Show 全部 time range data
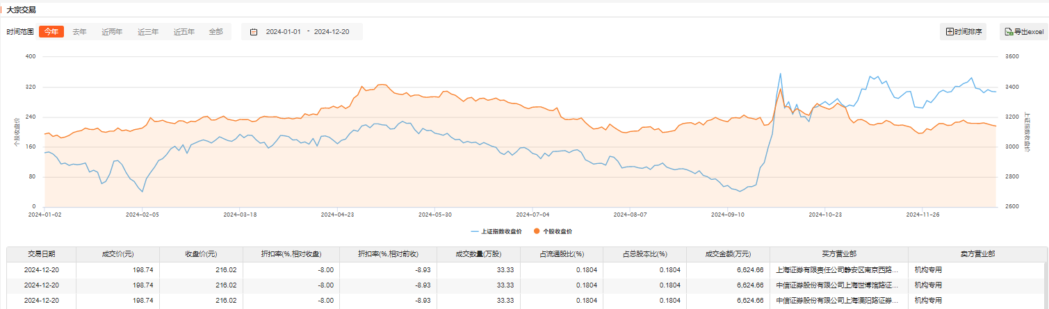 click(x=216, y=32)
